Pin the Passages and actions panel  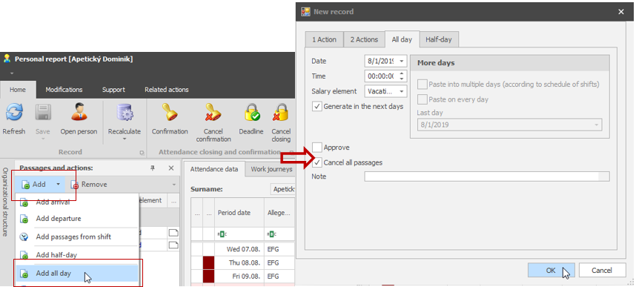(153, 168)
